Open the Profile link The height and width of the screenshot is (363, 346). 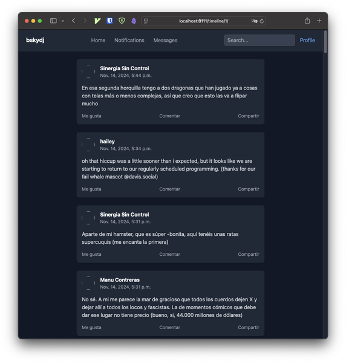click(307, 41)
